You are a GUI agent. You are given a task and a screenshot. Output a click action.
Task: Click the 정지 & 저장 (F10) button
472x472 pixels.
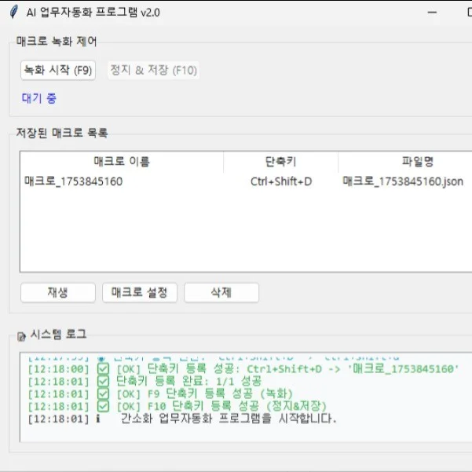click(x=153, y=70)
